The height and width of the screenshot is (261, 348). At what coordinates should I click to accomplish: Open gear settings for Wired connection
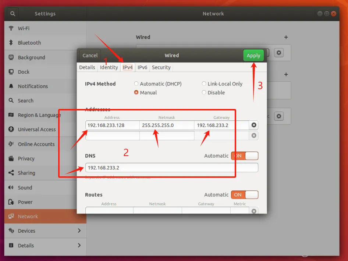pos(279,53)
